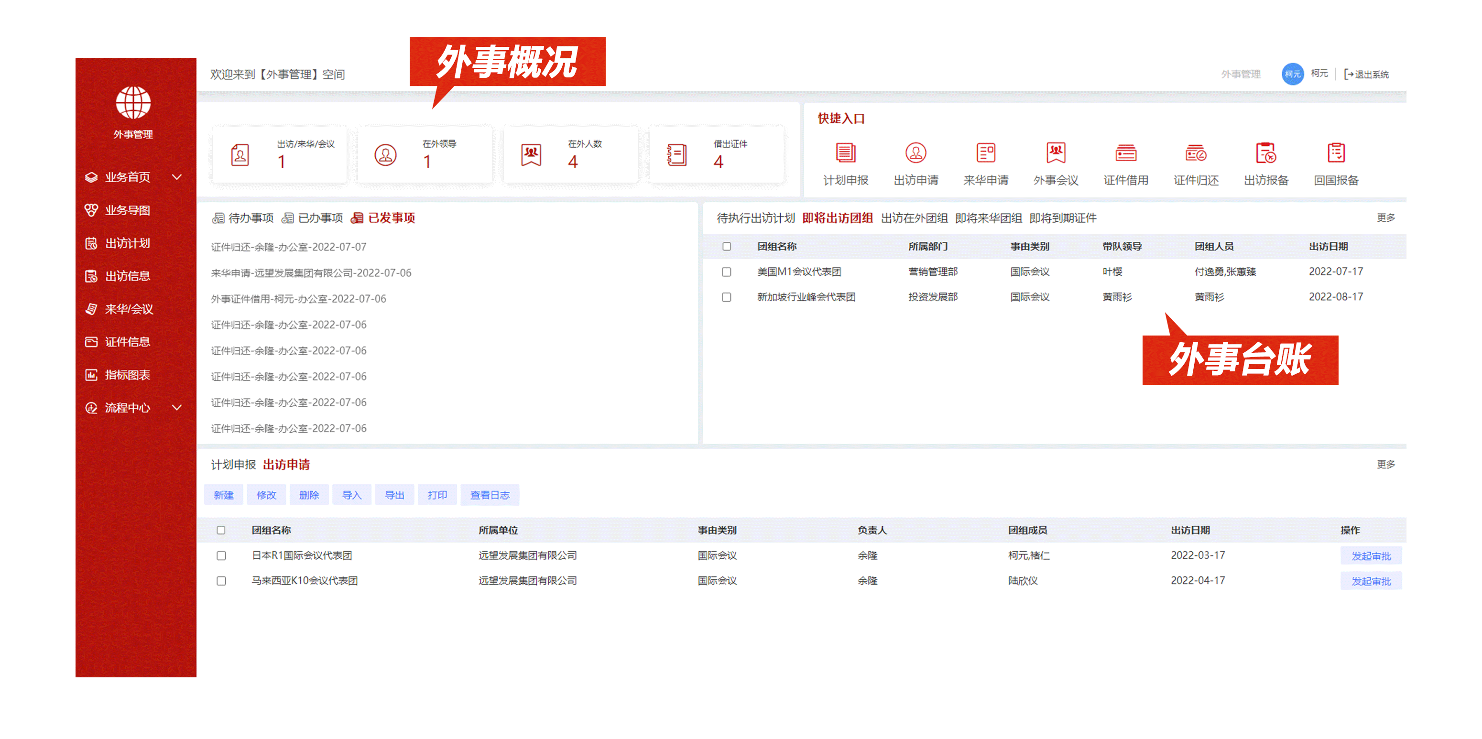Screen dimensions: 1482x739
Task: 点击证件借用图标
Action: pos(1126,154)
